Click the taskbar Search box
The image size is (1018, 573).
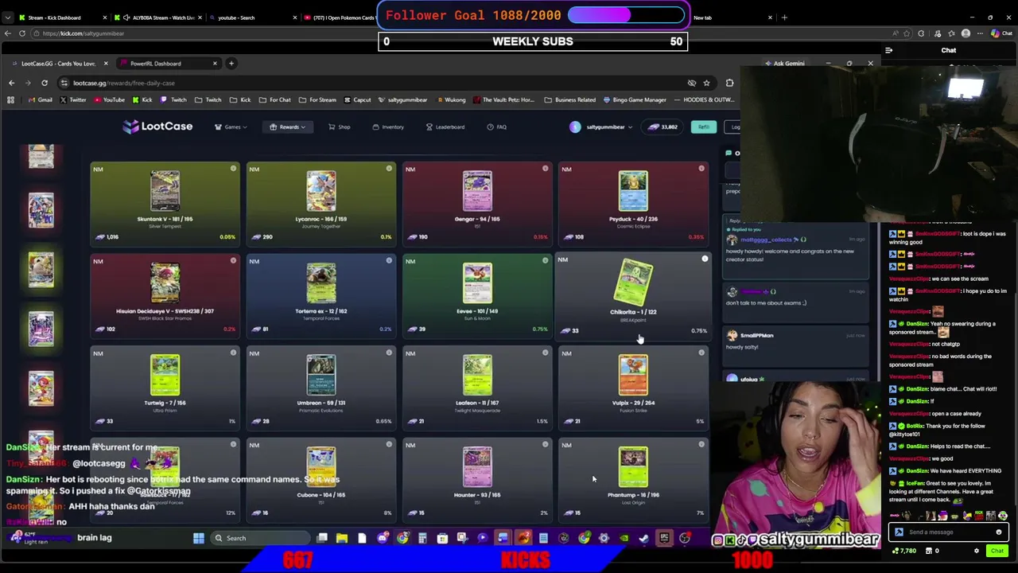tap(258, 538)
